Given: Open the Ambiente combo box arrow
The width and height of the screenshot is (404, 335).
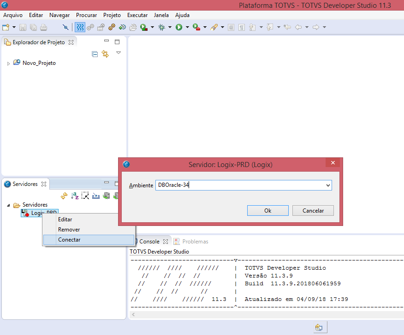Looking at the screenshot, I should 328,185.
